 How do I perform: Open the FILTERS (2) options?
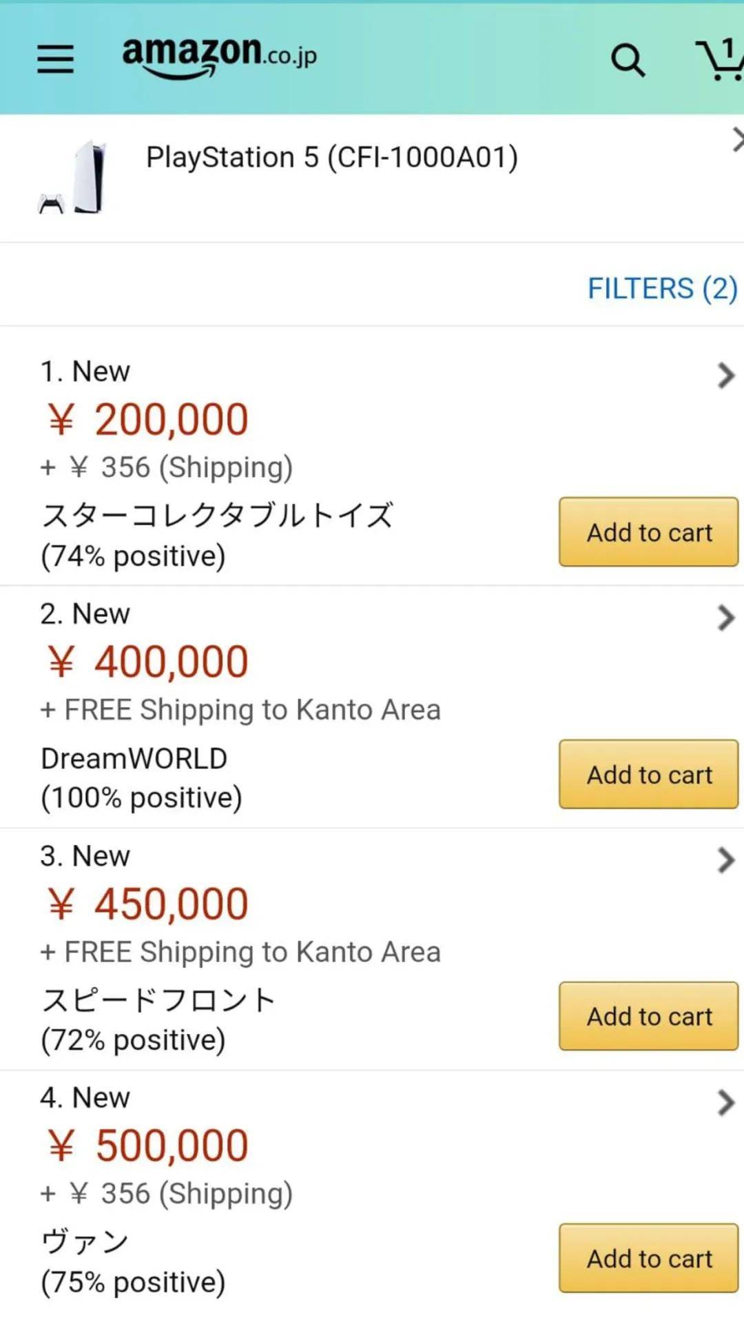pyautogui.click(x=662, y=288)
